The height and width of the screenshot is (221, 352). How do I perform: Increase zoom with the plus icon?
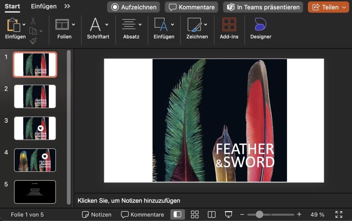point(299,215)
